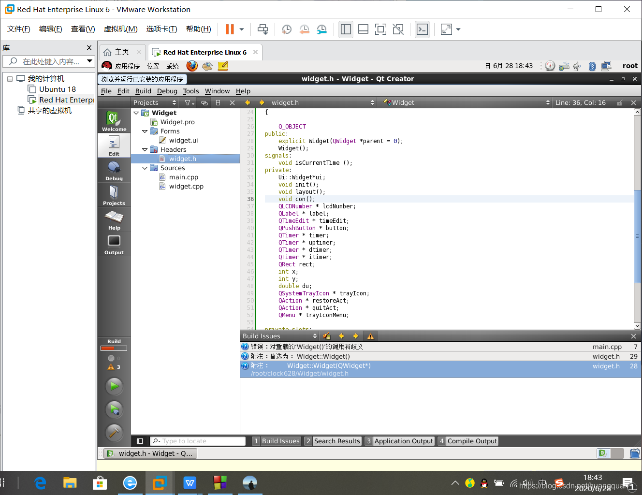Open main.cpp in the project tree
Image resolution: width=642 pixels, height=495 pixels.
[184, 177]
